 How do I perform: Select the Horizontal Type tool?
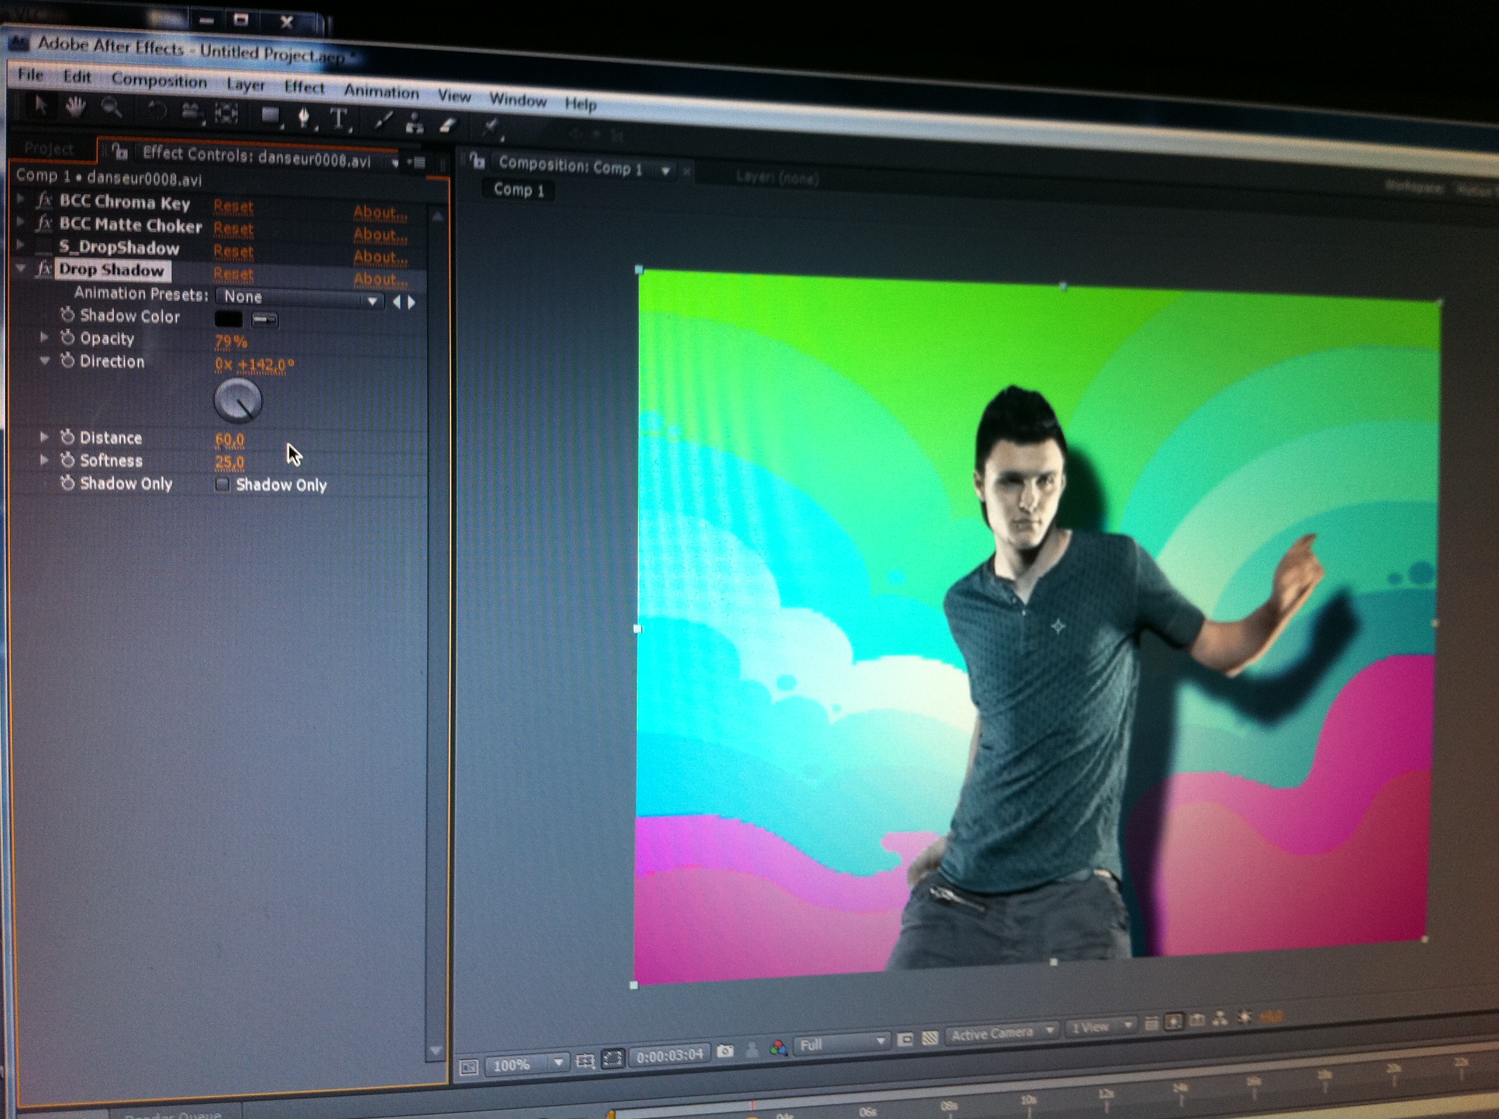click(338, 120)
